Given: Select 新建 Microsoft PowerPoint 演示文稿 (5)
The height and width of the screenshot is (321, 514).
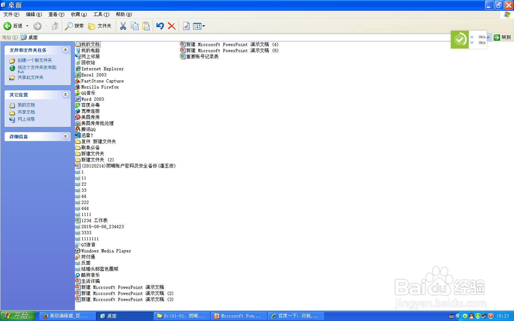Looking at the screenshot, I should click(229, 50).
